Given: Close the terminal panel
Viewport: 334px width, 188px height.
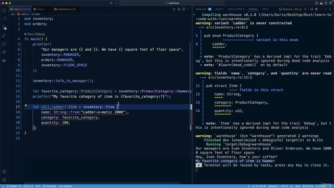Looking at the screenshot, I should [x=330, y=9].
